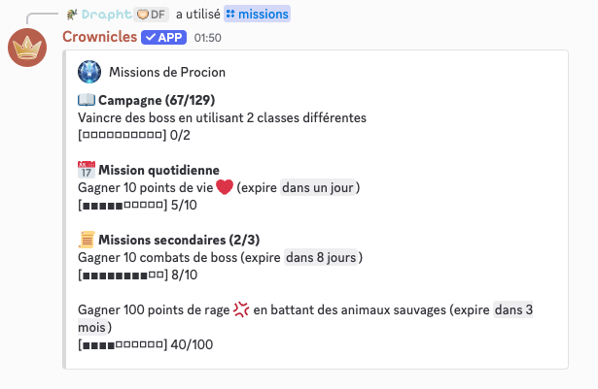Click the DF server tag badge
Screen dimensions: 598x389
click(151, 15)
